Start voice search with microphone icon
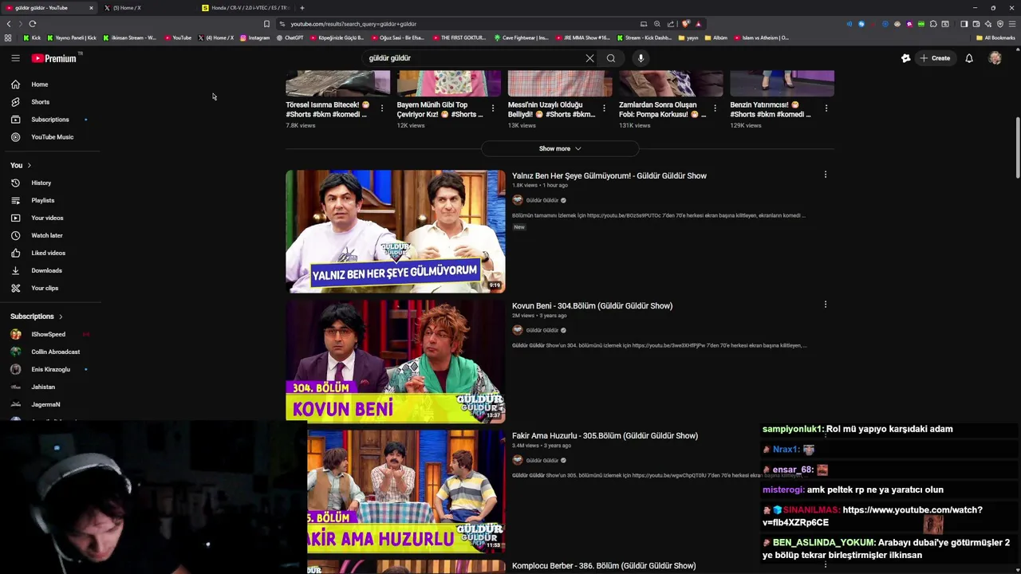1021x574 pixels. click(x=641, y=58)
